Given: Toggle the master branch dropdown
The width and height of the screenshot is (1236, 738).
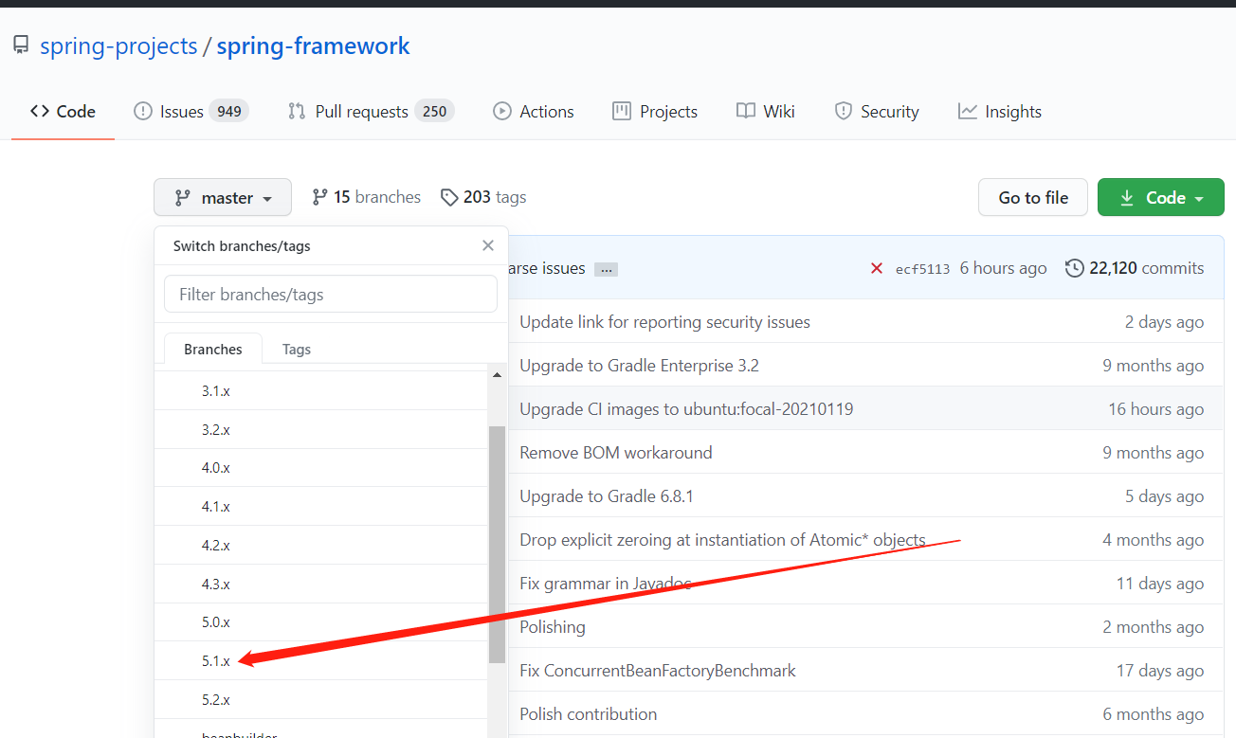Looking at the screenshot, I should click(x=223, y=197).
